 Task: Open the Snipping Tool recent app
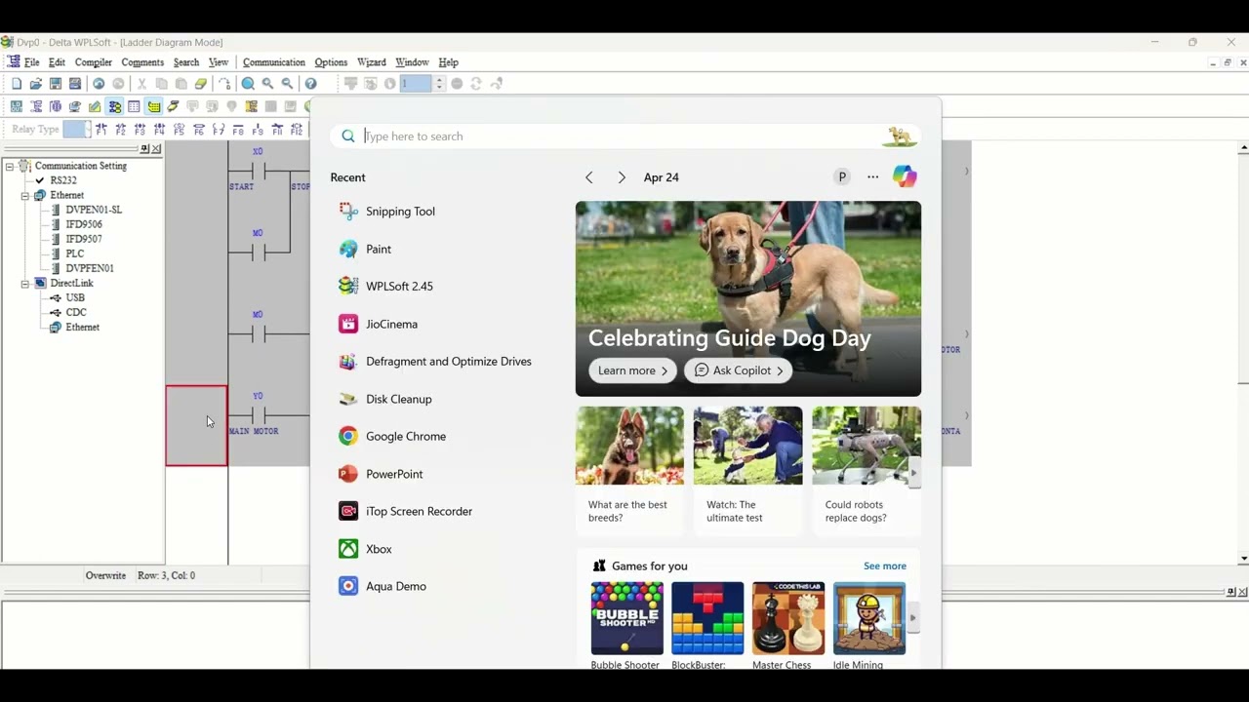[x=386, y=212]
